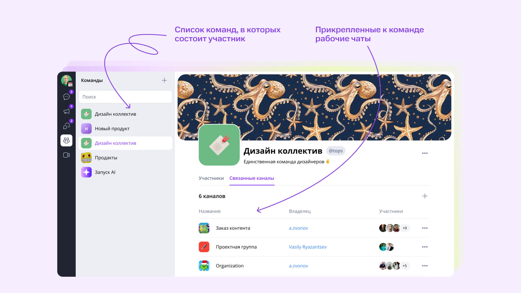Select Новый продукт team in the list
Viewport: 521px width, 293px height.
(125, 129)
